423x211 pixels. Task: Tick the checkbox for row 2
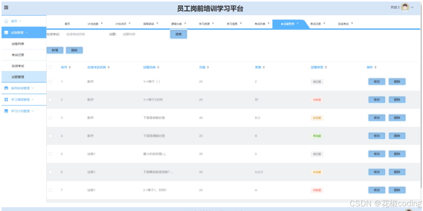50,100
